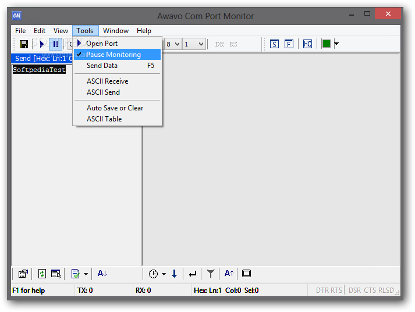415x312 pixels.
Task: Open the View menu
Action: tap(61, 31)
